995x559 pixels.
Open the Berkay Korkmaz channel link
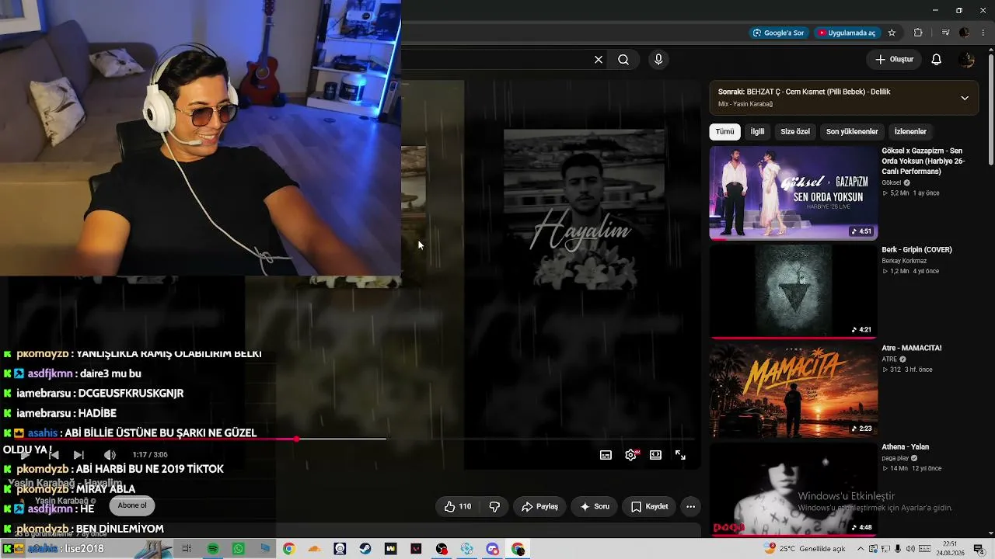(904, 261)
